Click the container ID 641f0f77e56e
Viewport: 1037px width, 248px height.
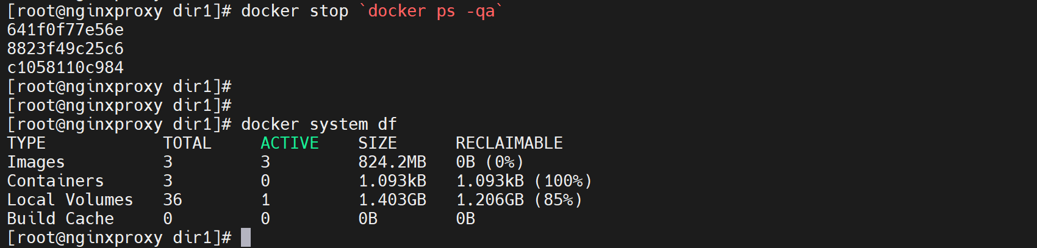click(x=65, y=30)
